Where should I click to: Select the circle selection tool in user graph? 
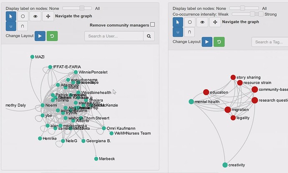click(x=23, y=16)
